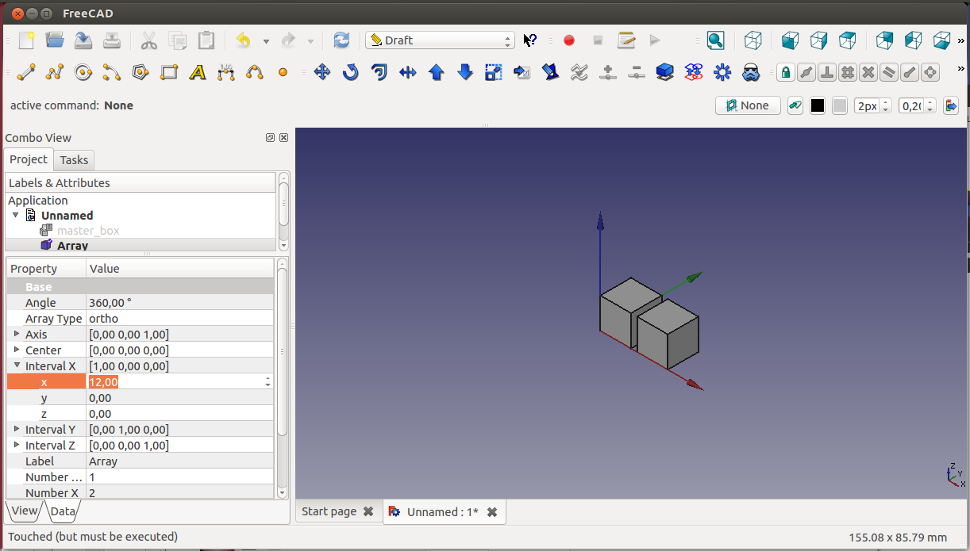Open the Start page tab

(x=329, y=511)
